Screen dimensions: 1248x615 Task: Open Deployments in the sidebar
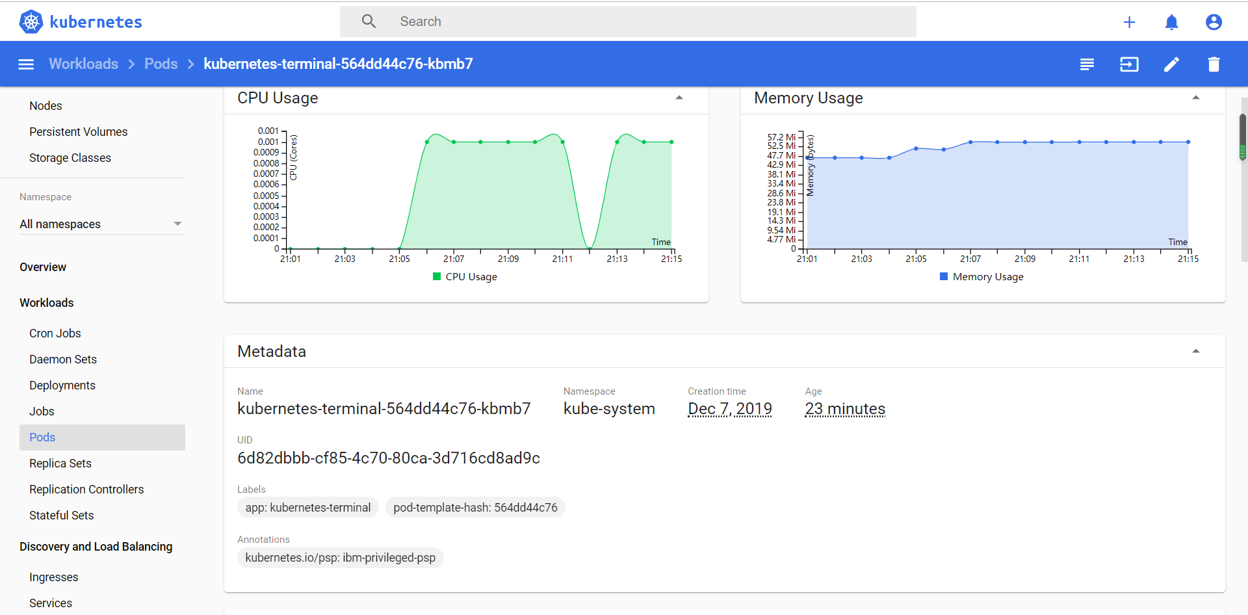(x=62, y=385)
